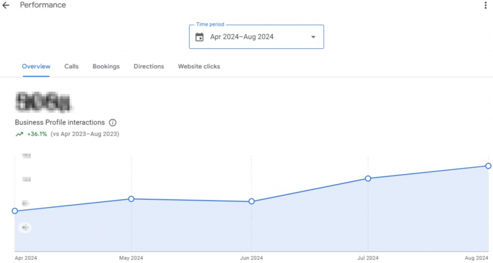Select the Apr 2024–Aug 2024 time period field

[256, 37]
